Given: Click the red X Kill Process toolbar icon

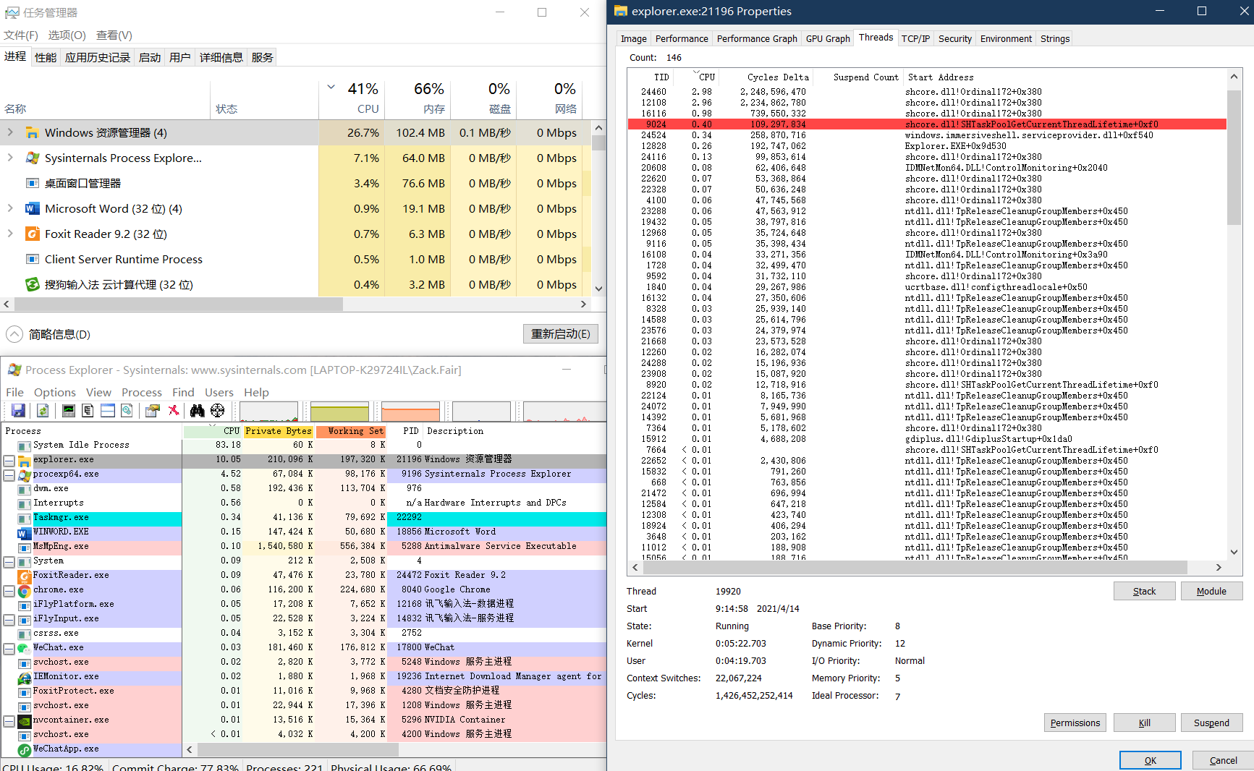Looking at the screenshot, I should (174, 411).
